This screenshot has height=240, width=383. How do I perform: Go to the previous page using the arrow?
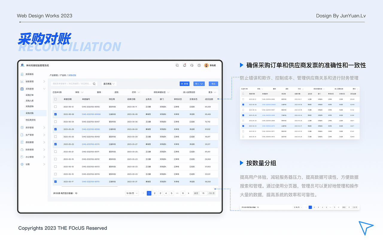pyautogui.click(x=143, y=193)
